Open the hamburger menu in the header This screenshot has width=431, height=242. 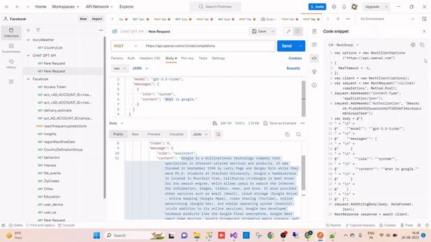[7, 7]
